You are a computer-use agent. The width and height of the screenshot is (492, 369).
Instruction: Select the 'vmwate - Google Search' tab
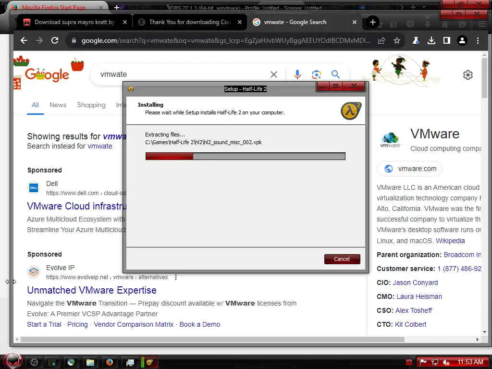pos(295,22)
